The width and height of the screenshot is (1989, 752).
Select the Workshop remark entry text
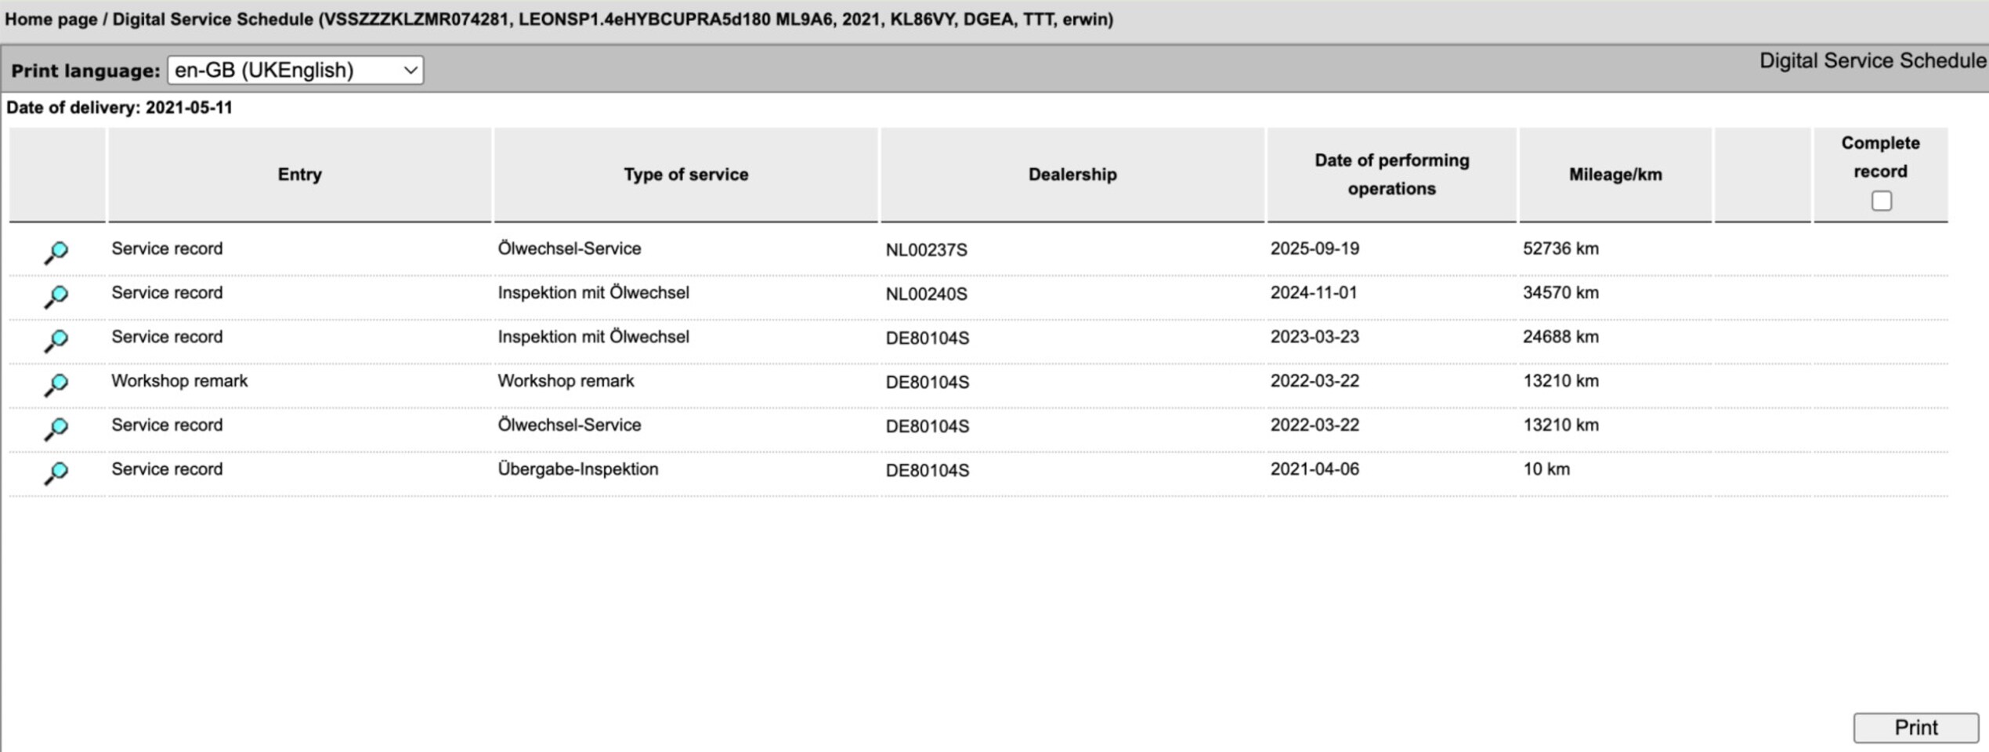[179, 381]
